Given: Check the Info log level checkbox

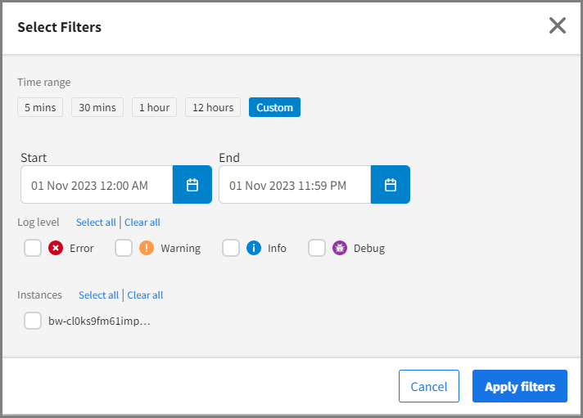Looking at the screenshot, I should pyautogui.click(x=231, y=248).
